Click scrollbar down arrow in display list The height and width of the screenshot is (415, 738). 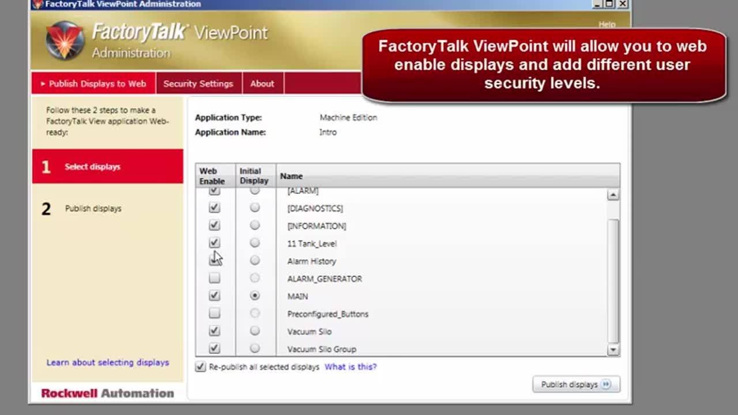point(613,349)
